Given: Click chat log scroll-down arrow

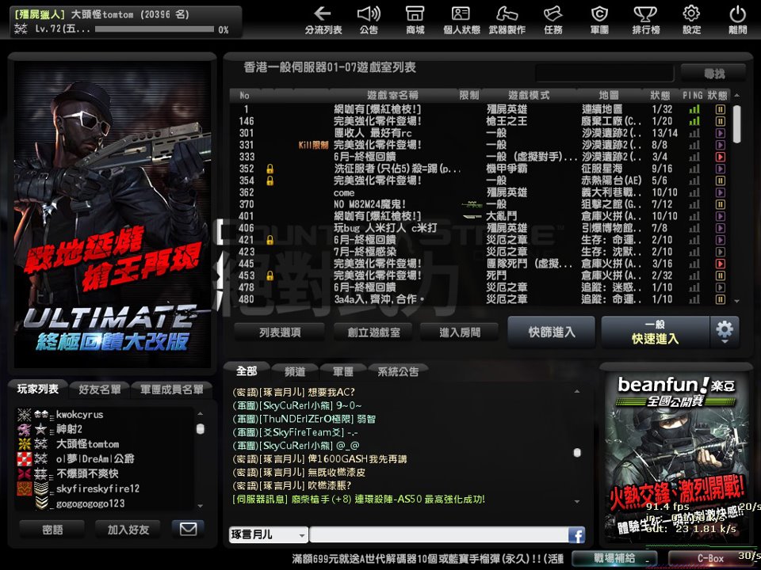Looking at the screenshot, I should click(x=577, y=501).
